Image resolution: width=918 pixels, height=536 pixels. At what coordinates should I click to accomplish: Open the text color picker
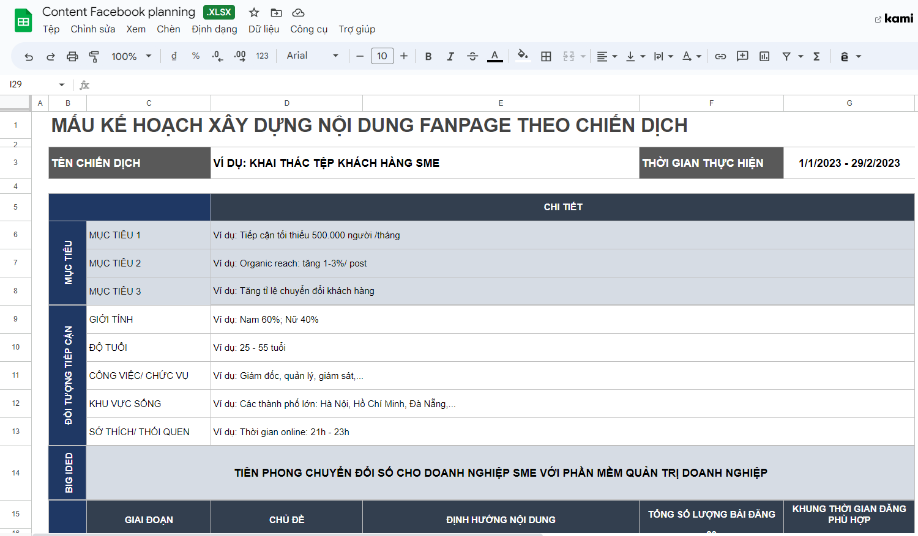pos(494,56)
